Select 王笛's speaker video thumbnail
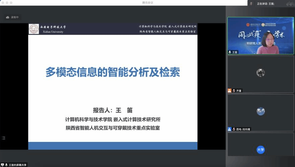Image resolution: width=295 pixels, height=167 pixels. point(260,35)
